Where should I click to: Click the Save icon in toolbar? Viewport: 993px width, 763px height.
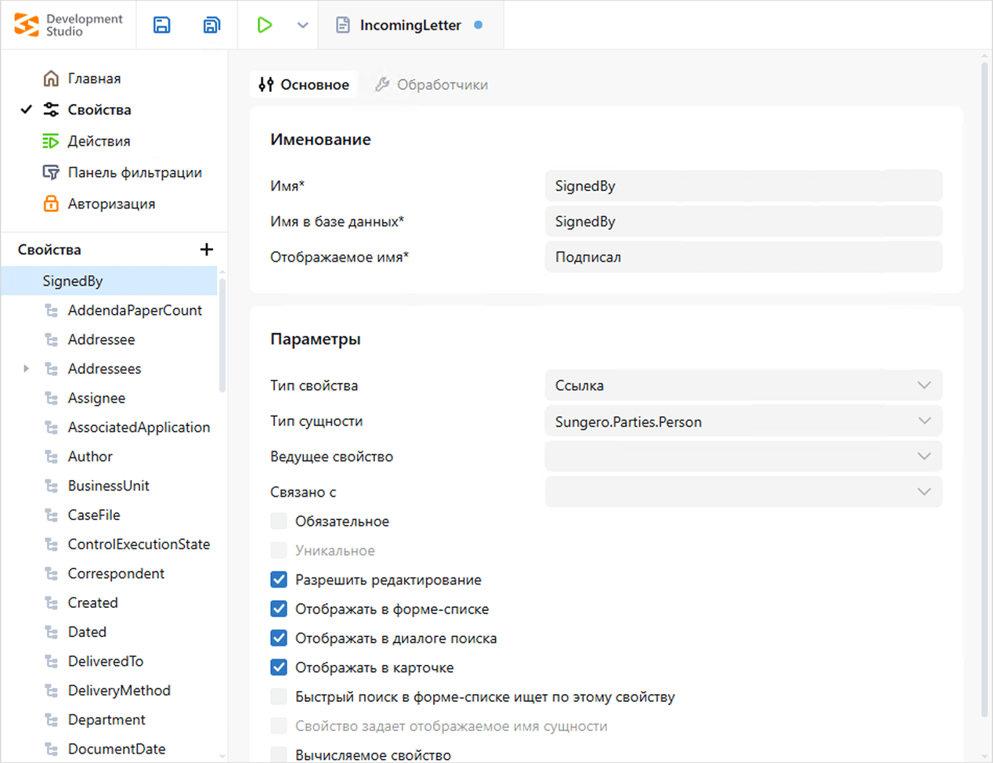coord(161,25)
